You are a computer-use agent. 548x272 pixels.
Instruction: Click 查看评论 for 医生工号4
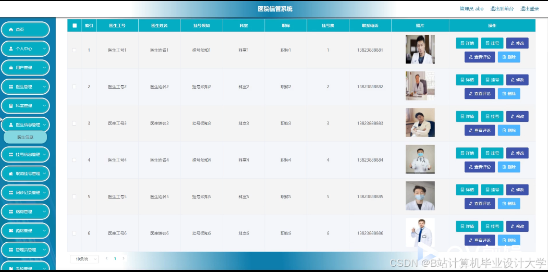tap(480, 167)
